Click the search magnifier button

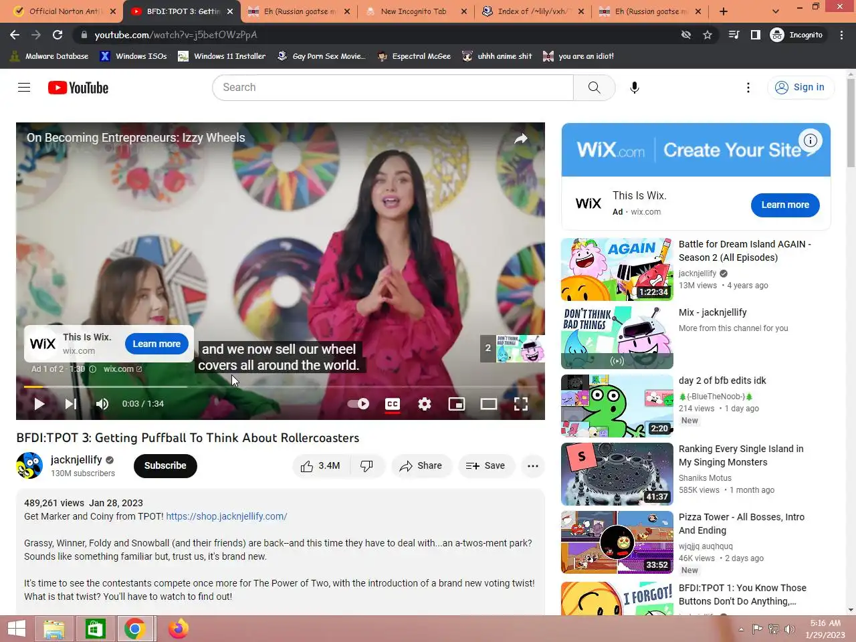(x=594, y=88)
